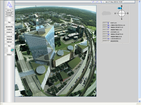Open the Funktion section
This screenshot has width=141, height=105.
coord(9,29)
